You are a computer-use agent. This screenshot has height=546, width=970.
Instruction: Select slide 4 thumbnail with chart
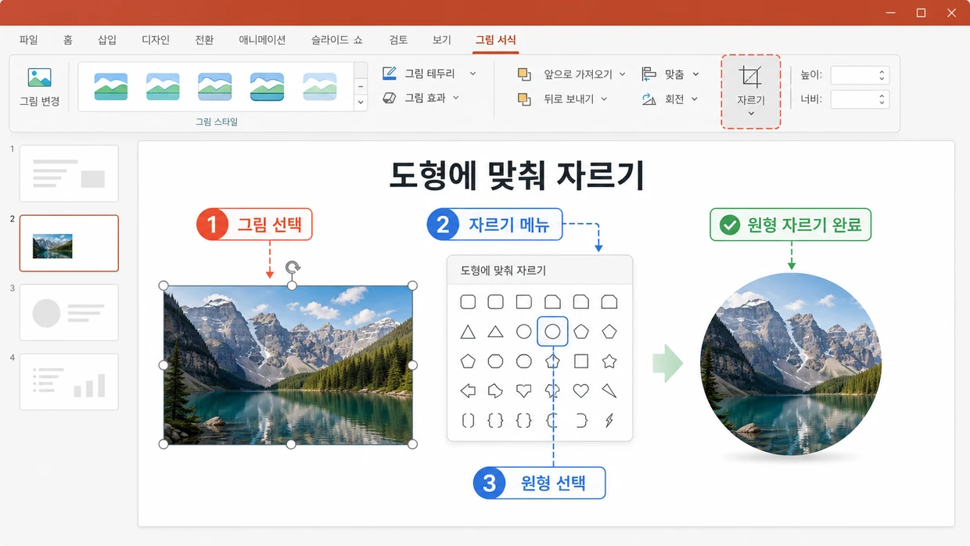pyautogui.click(x=69, y=382)
